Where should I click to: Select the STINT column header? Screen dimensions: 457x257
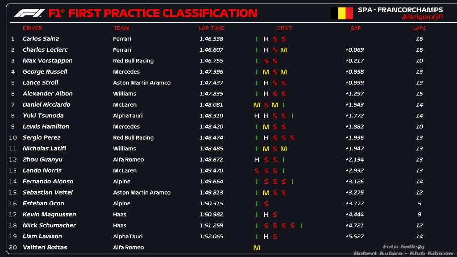284,28
